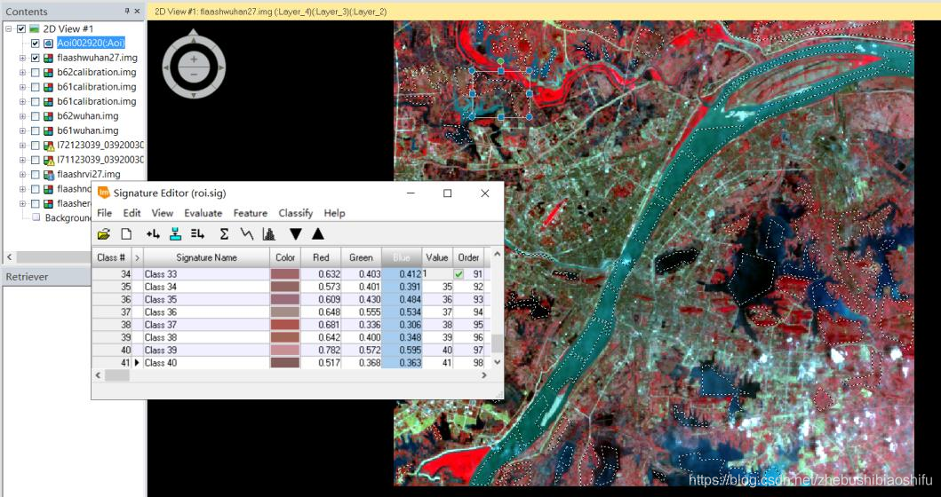Click the Signature Name column header
This screenshot has height=497, width=941.
click(x=206, y=257)
